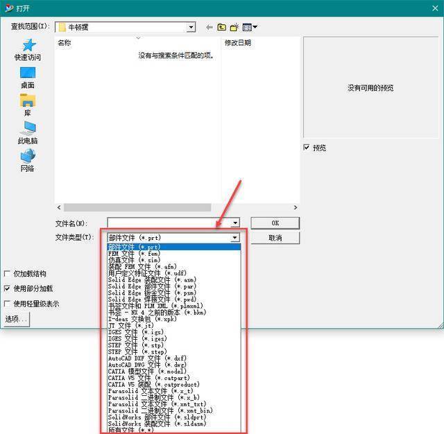Go up one folder level icon
The image size is (444, 434).
[221, 27]
